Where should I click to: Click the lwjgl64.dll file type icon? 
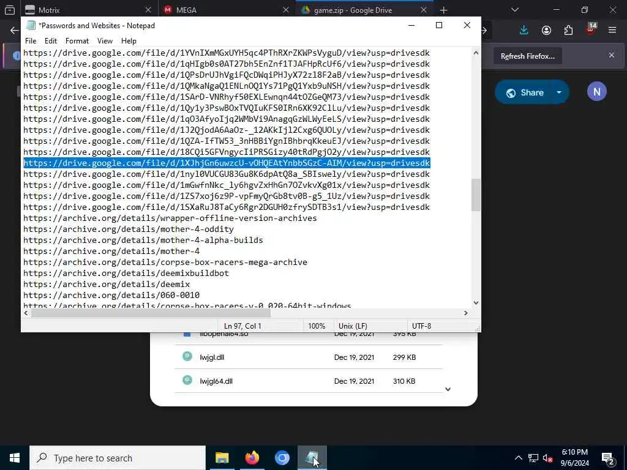pos(187,380)
